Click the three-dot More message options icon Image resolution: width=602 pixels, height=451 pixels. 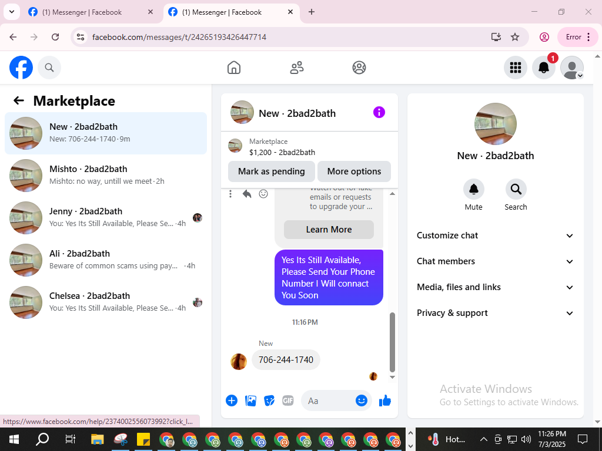[230, 194]
